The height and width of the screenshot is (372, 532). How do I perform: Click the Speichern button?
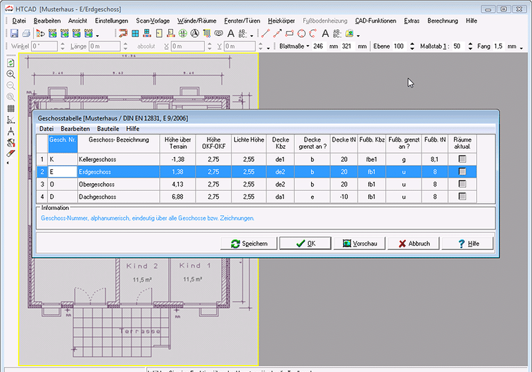pyautogui.click(x=248, y=243)
